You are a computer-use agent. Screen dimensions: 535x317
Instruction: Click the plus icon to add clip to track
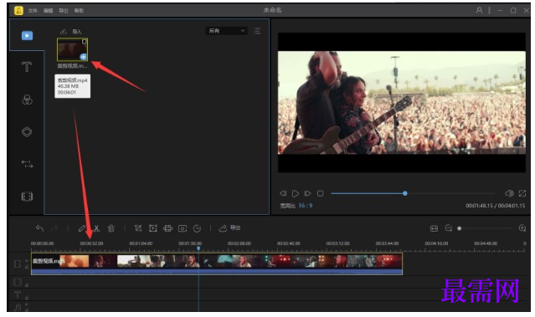83,57
